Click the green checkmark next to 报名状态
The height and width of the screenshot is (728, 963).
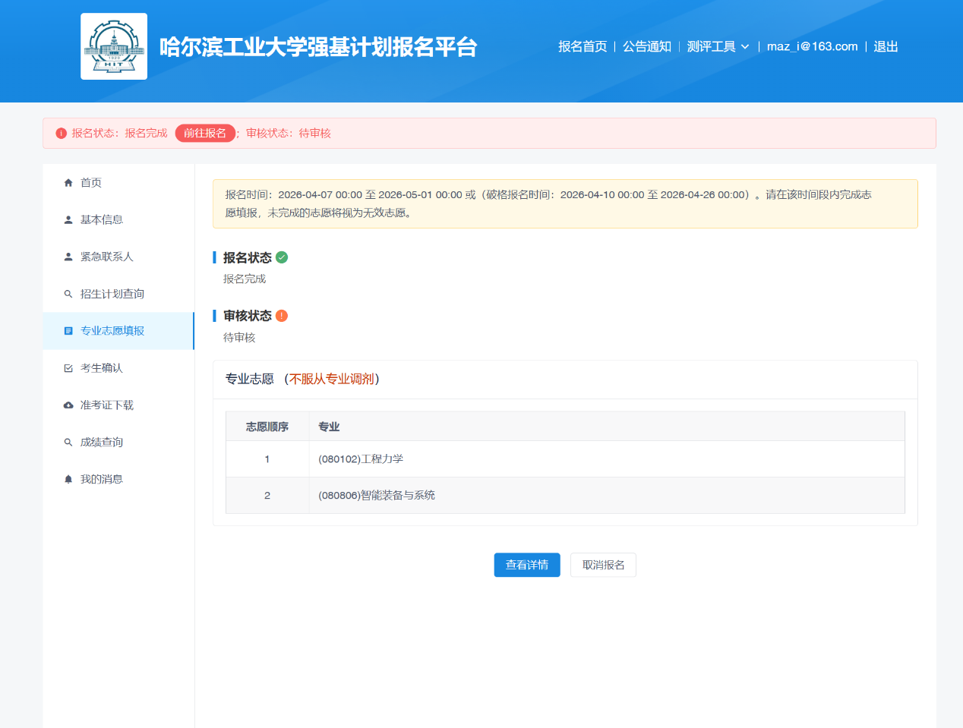click(282, 257)
